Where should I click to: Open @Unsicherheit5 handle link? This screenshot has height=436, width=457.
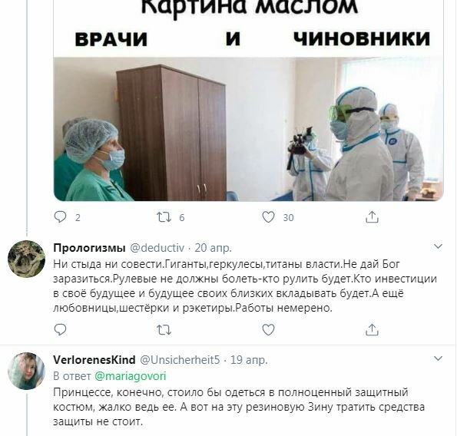point(180,360)
